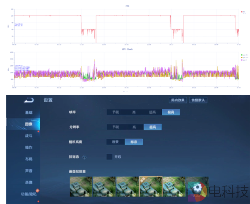Set resolution to 高
The width and height of the screenshot is (250, 204).
point(134,127)
